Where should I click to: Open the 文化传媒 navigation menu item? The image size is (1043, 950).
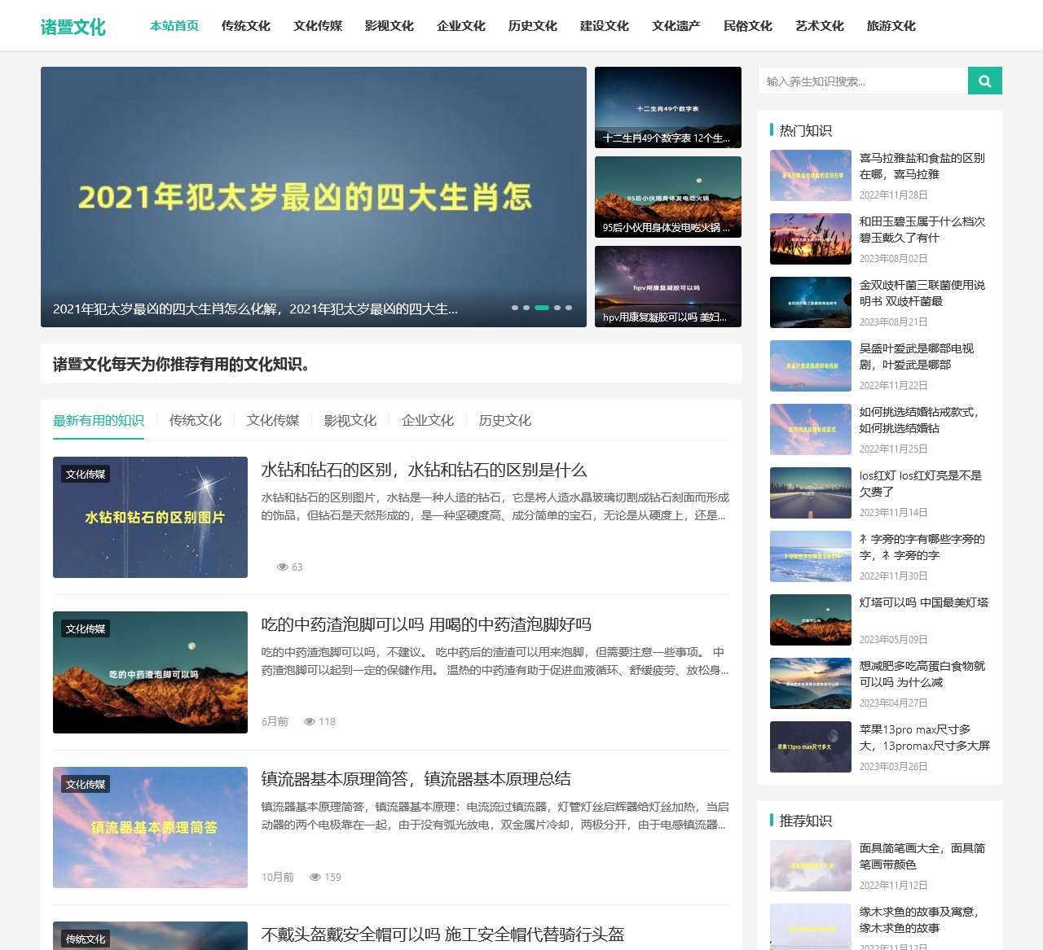[318, 26]
